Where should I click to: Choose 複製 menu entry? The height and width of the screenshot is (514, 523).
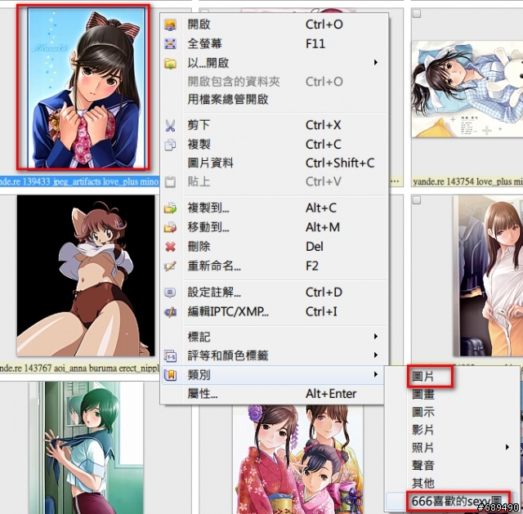tap(275, 145)
